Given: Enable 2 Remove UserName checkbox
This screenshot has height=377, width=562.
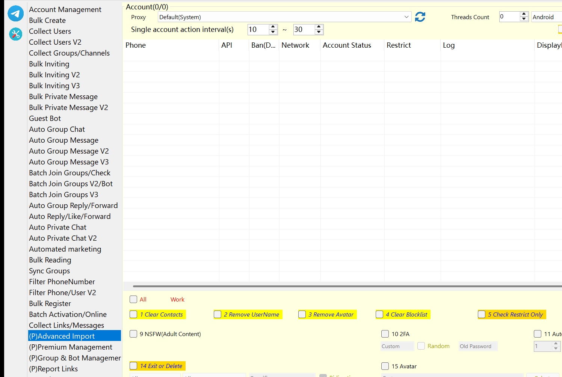Looking at the screenshot, I should [218, 314].
